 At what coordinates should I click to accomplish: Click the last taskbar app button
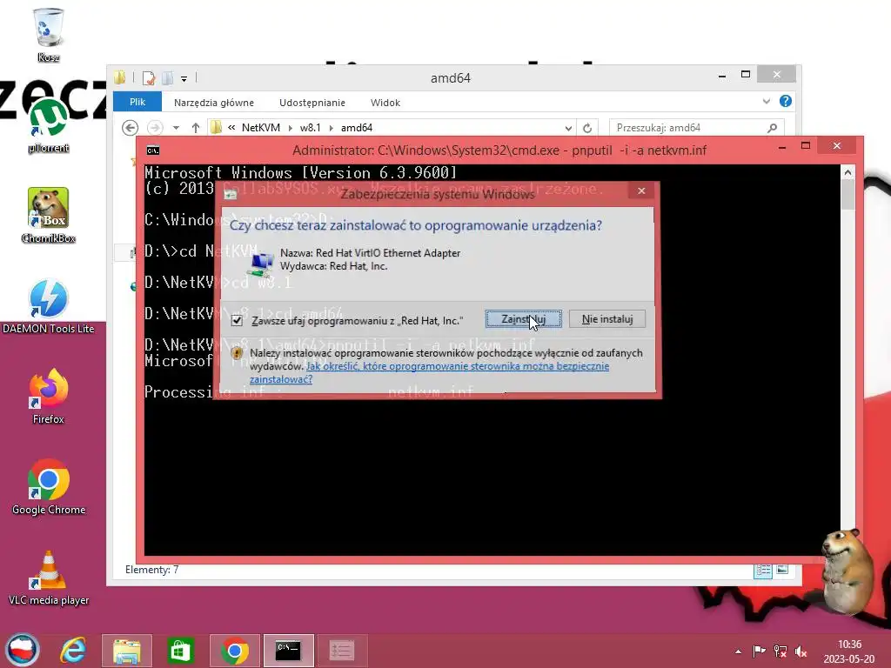tap(343, 651)
